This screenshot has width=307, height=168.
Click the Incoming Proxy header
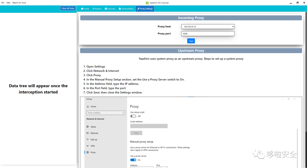pyautogui.click(x=191, y=18)
